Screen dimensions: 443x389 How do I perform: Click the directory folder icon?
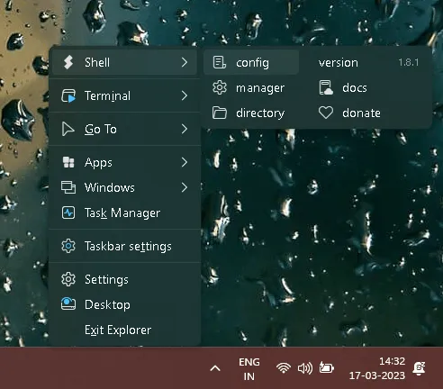(220, 113)
